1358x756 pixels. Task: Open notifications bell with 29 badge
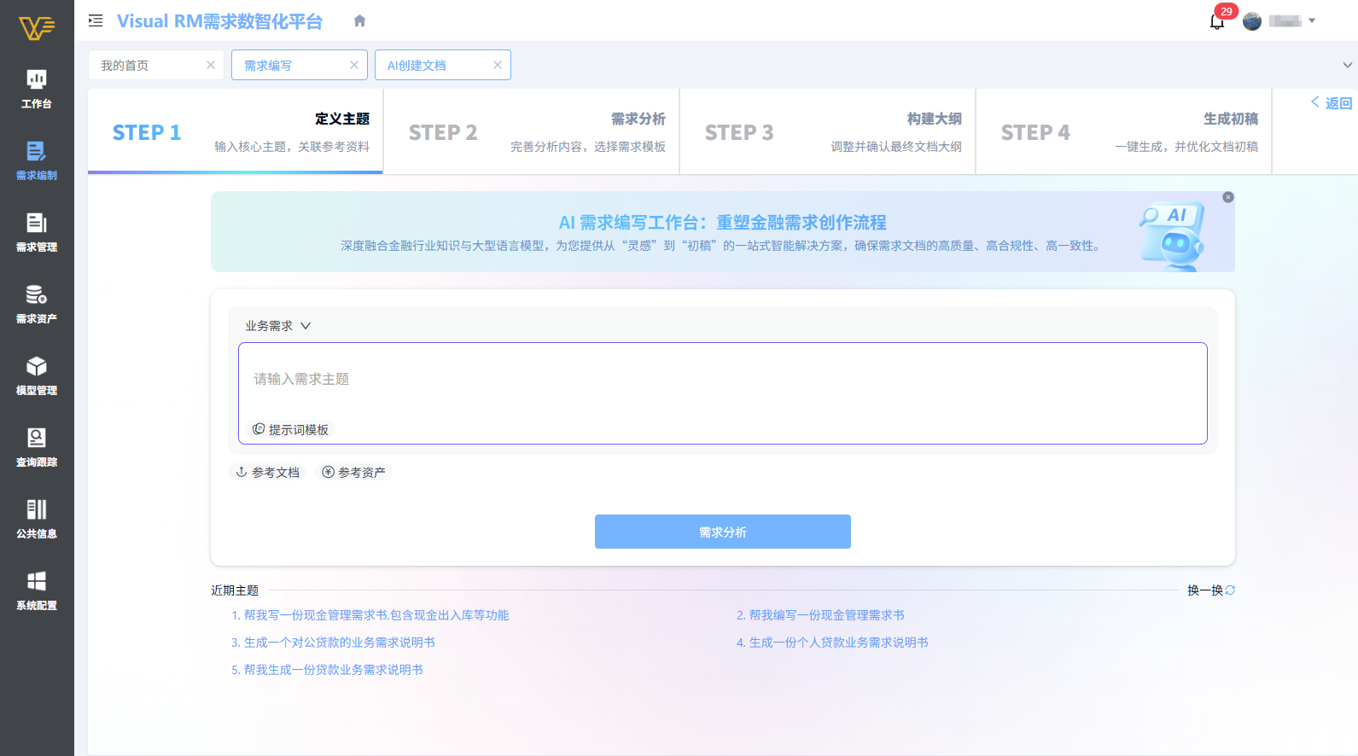tap(1217, 21)
